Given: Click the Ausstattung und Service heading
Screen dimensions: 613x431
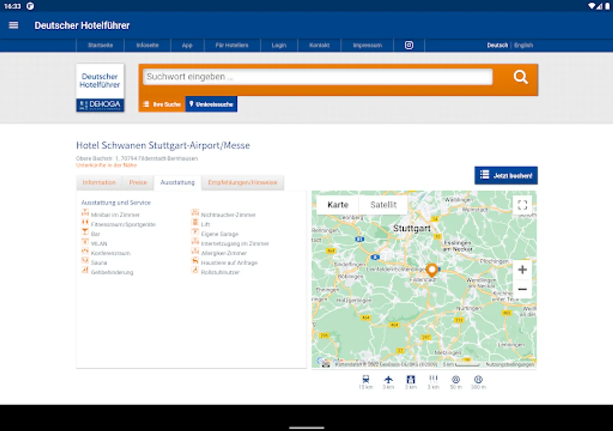Looking at the screenshot, I should click(116, 203).
